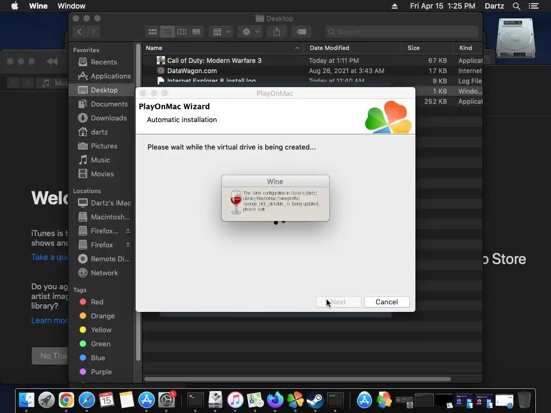Sort Finder list by Size column
This screenshot has width=551, height=413.
427,48
